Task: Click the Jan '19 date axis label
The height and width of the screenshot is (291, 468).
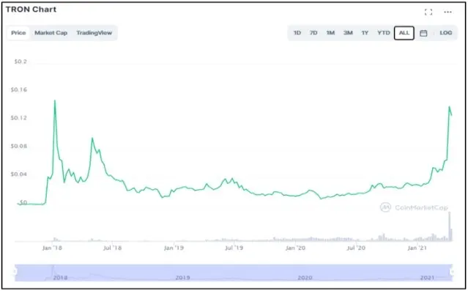Action: (174, 248)
